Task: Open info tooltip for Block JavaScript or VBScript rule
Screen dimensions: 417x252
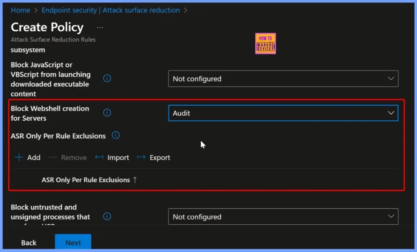Action: 107,78
